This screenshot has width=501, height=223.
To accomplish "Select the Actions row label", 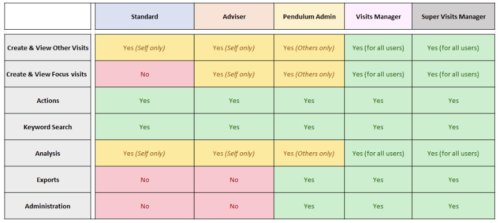I will click(x=47, y=101).
